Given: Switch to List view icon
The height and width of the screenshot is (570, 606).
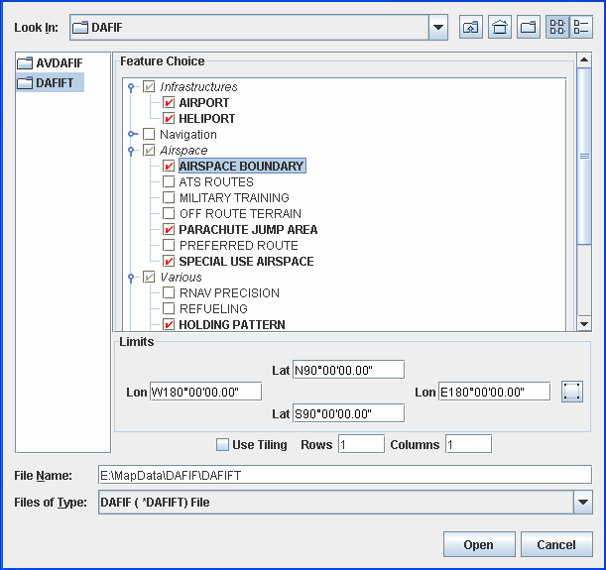Looking at the screenshot, I should click(x=557, y=28).
